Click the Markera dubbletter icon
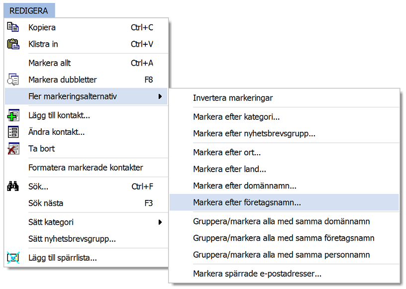The image size is (406, 289). tap(13, 80)
